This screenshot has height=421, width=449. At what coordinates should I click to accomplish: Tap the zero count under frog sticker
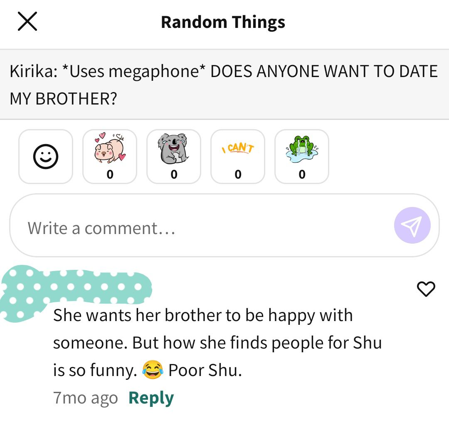(x=302, y=174)
